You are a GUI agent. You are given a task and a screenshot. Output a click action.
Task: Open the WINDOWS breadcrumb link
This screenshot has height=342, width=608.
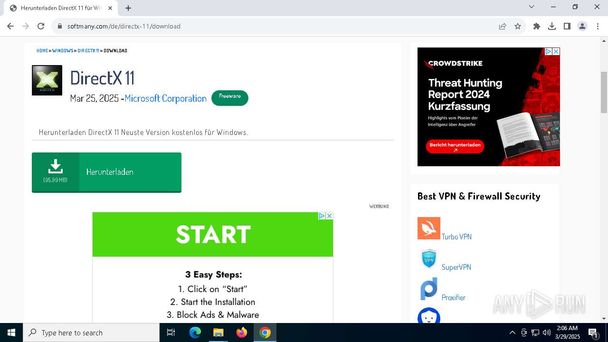click(63, 50)
